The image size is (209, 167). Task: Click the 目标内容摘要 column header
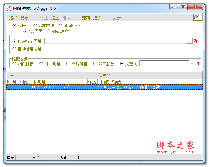click(150, 82)
